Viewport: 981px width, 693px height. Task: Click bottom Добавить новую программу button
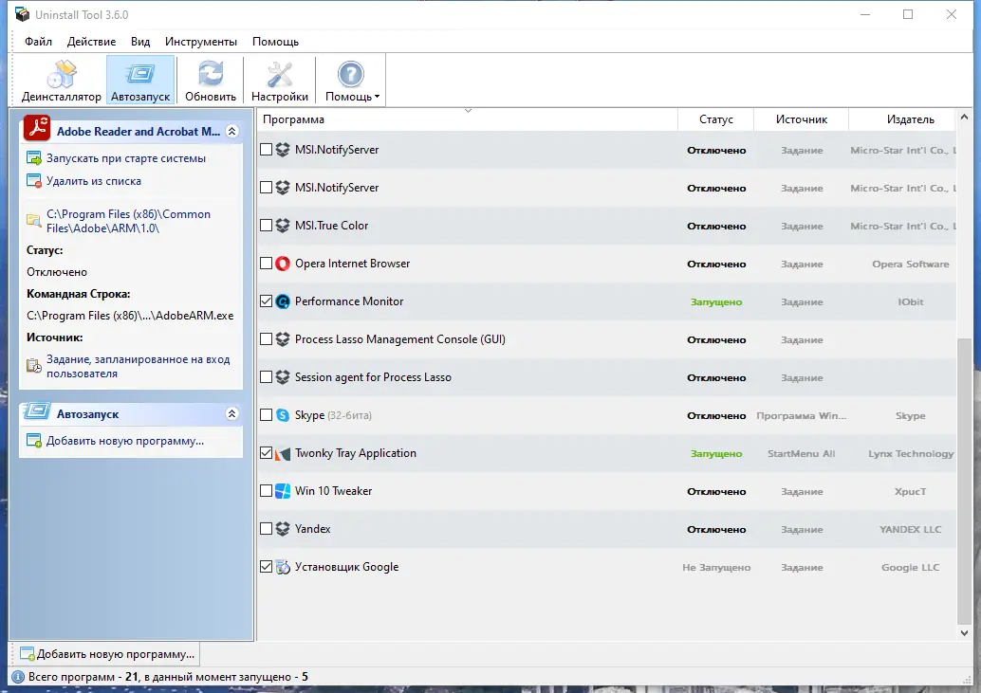pos(107,653)
